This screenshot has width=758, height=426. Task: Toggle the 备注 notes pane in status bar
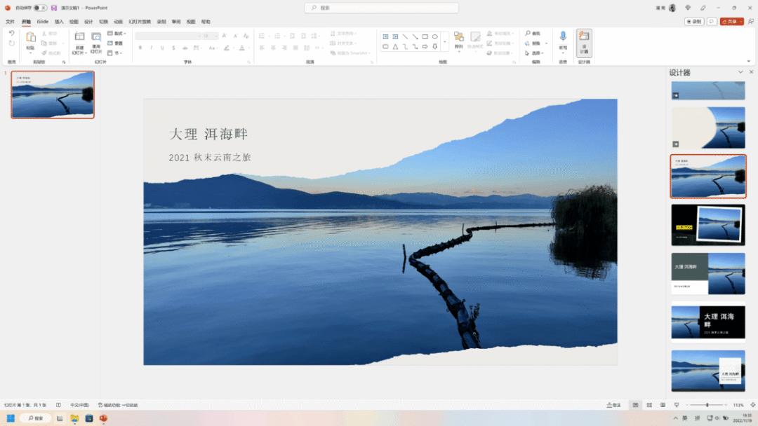pyautogui.click(x=613, y=405)
